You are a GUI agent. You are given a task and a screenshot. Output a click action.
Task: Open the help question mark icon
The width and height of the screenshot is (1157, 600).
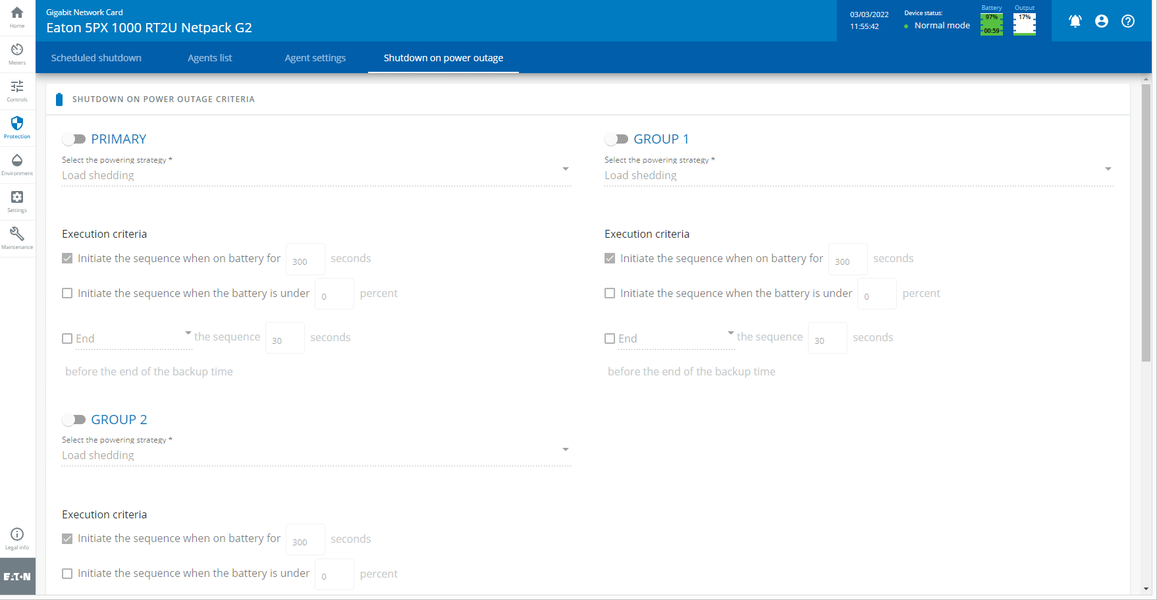pyautogui.click(x=1128, y=21)
